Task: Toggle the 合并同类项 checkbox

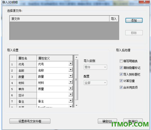Action: click(121, 87)
